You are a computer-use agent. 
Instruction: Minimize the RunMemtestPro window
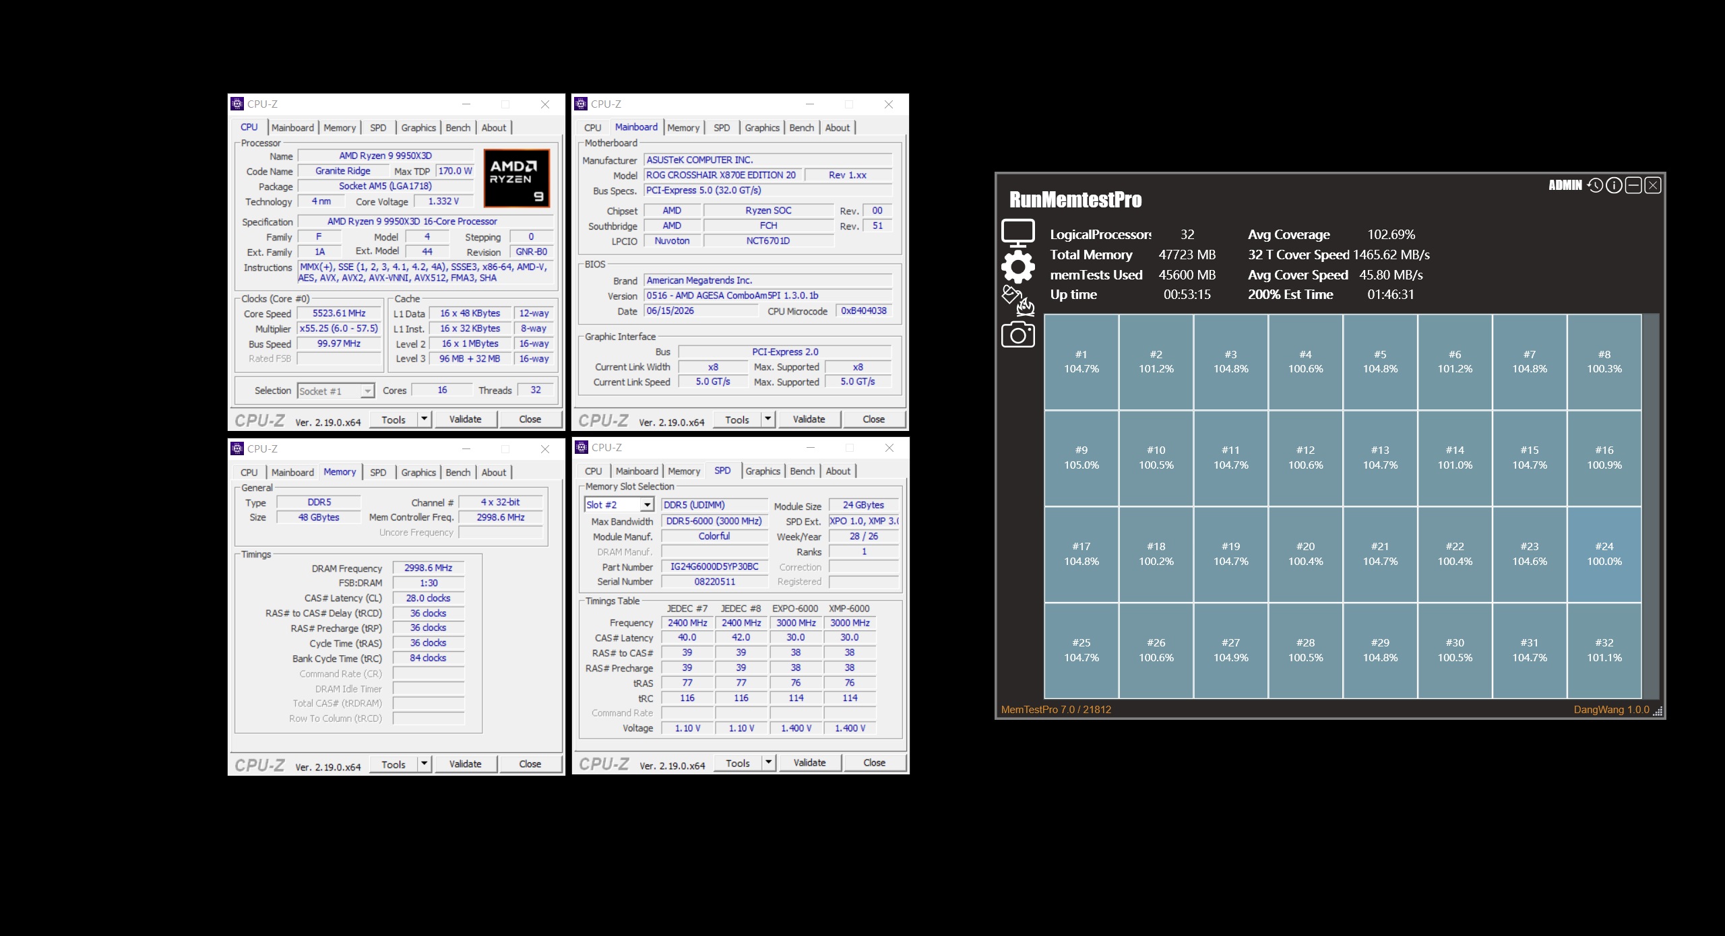coord(1633,185)
